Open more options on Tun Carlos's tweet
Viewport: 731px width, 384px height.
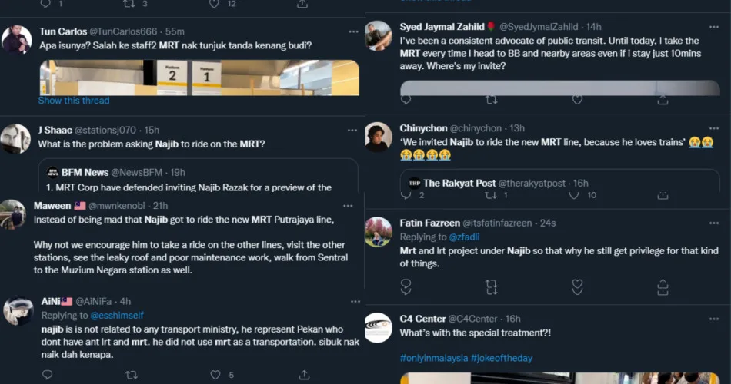tap(353, 31)
